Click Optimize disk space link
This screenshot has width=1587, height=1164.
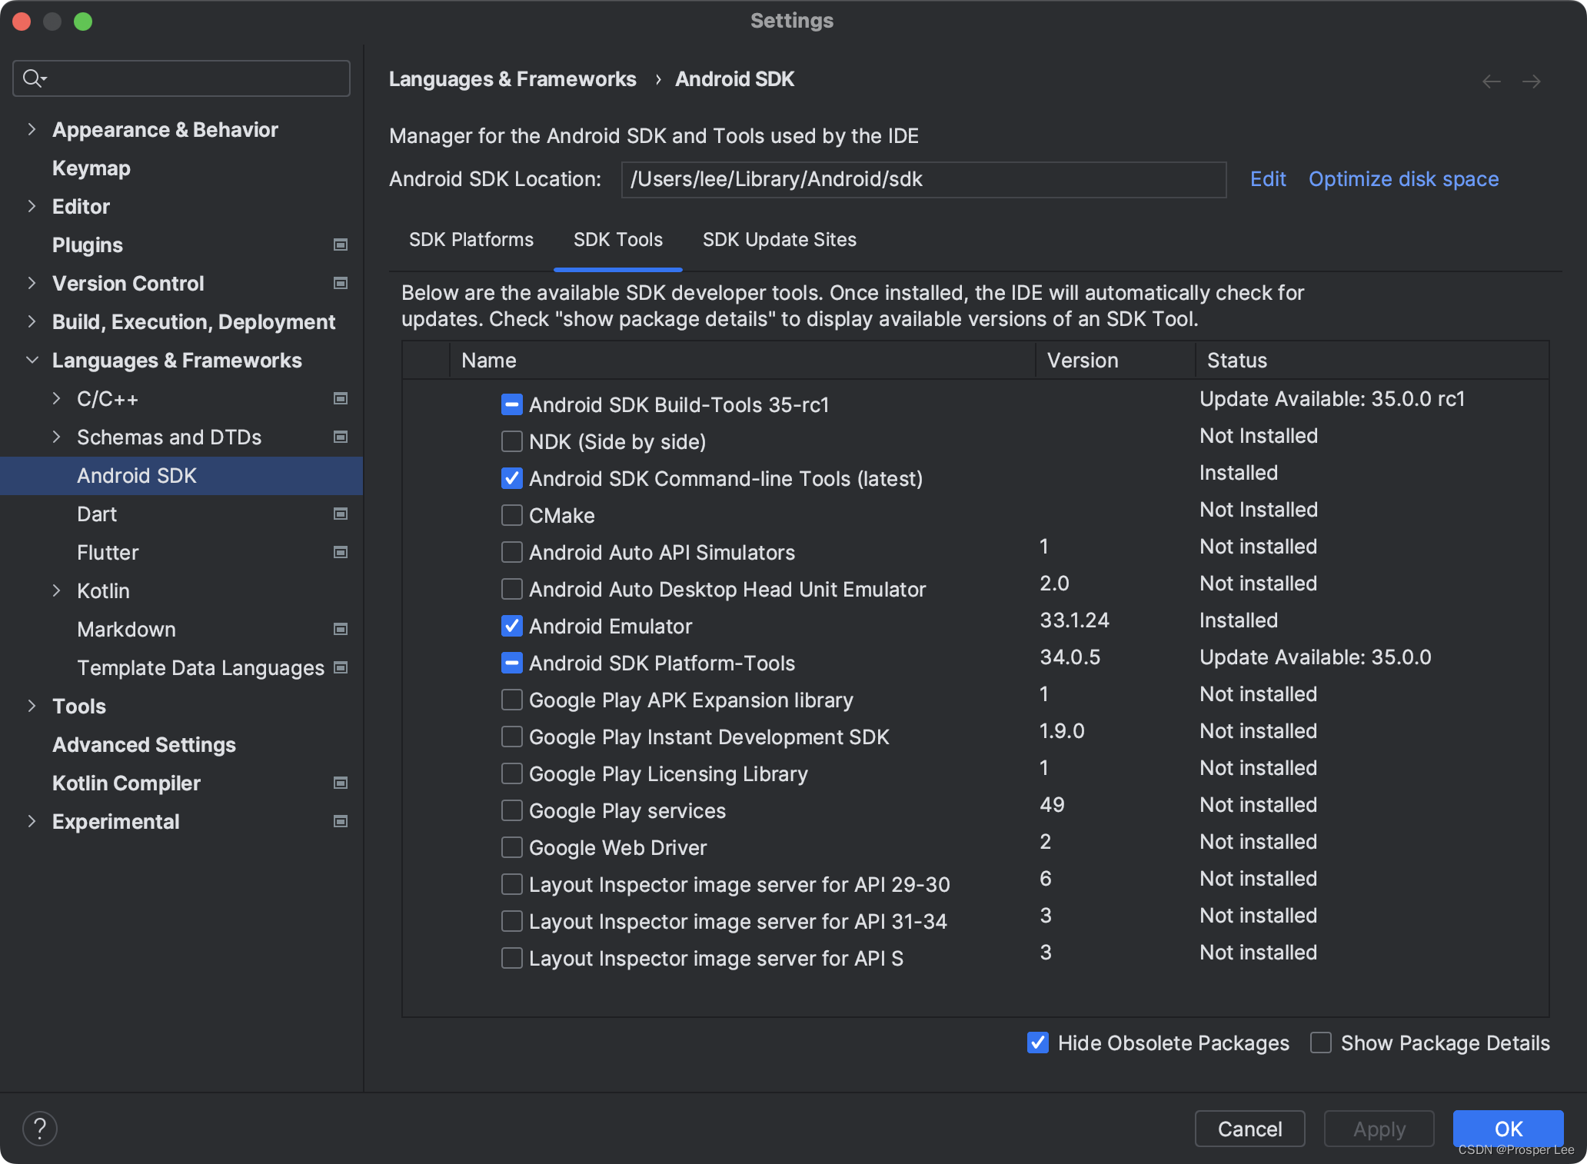pyautogui.click(x=1404, y=179)
